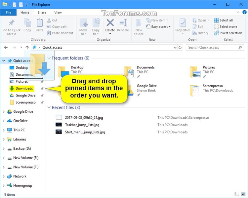Click the Open command in the ribbon

(201, 20)
